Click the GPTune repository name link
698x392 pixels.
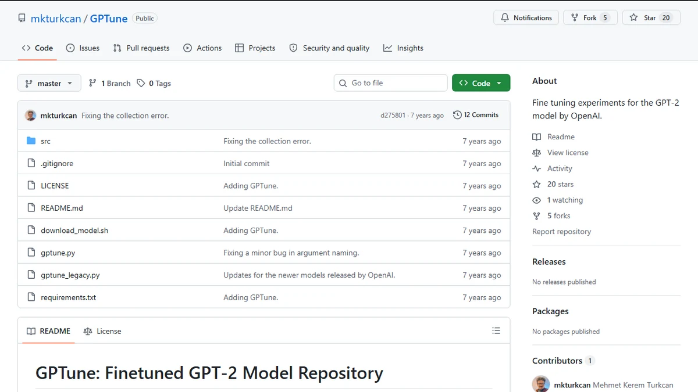(x=109, y=19)
